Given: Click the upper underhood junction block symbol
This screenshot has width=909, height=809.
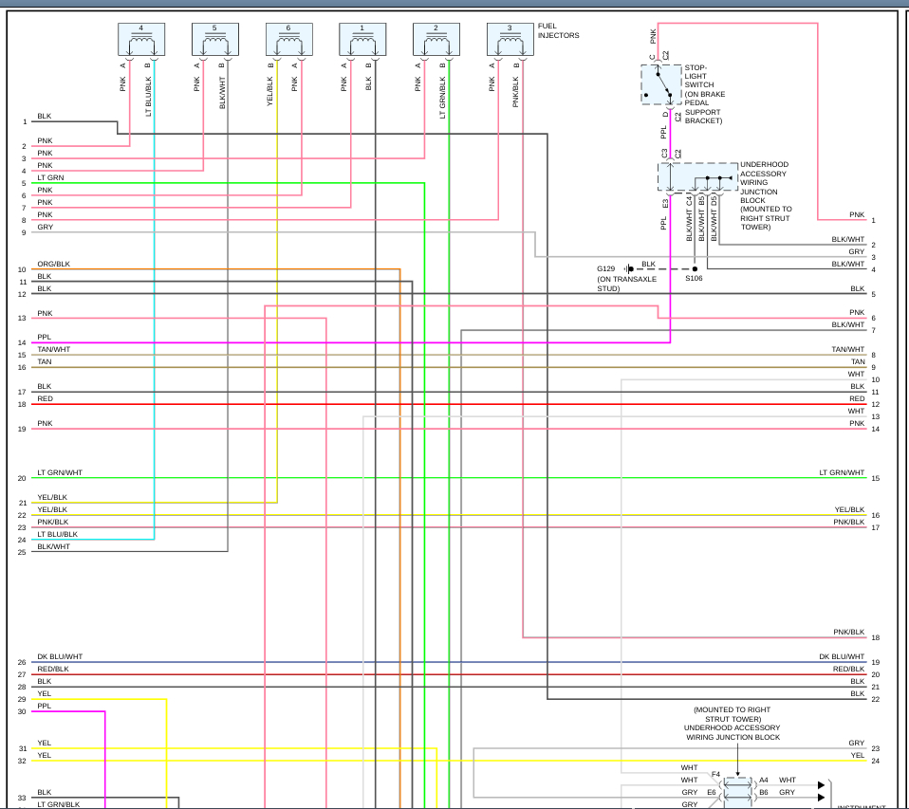Looking at the screenshot, I should pos(698,176).
